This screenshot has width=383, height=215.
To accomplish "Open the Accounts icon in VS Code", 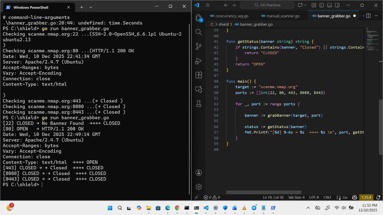I will point(198,173).
